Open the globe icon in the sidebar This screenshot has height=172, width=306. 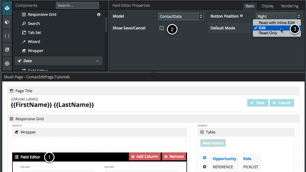(x=7, y=64)
